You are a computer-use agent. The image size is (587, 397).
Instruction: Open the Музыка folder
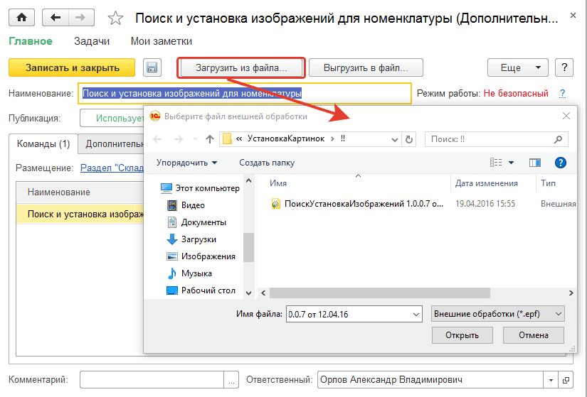click(189, 273)
